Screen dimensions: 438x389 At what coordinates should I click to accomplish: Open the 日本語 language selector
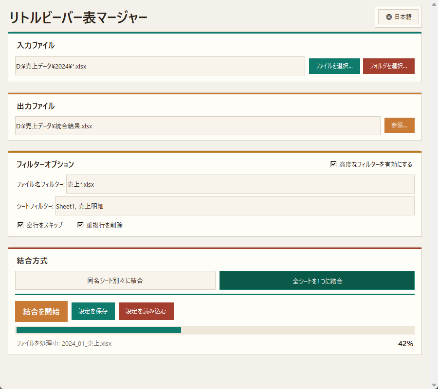click(x=398, y=17)
